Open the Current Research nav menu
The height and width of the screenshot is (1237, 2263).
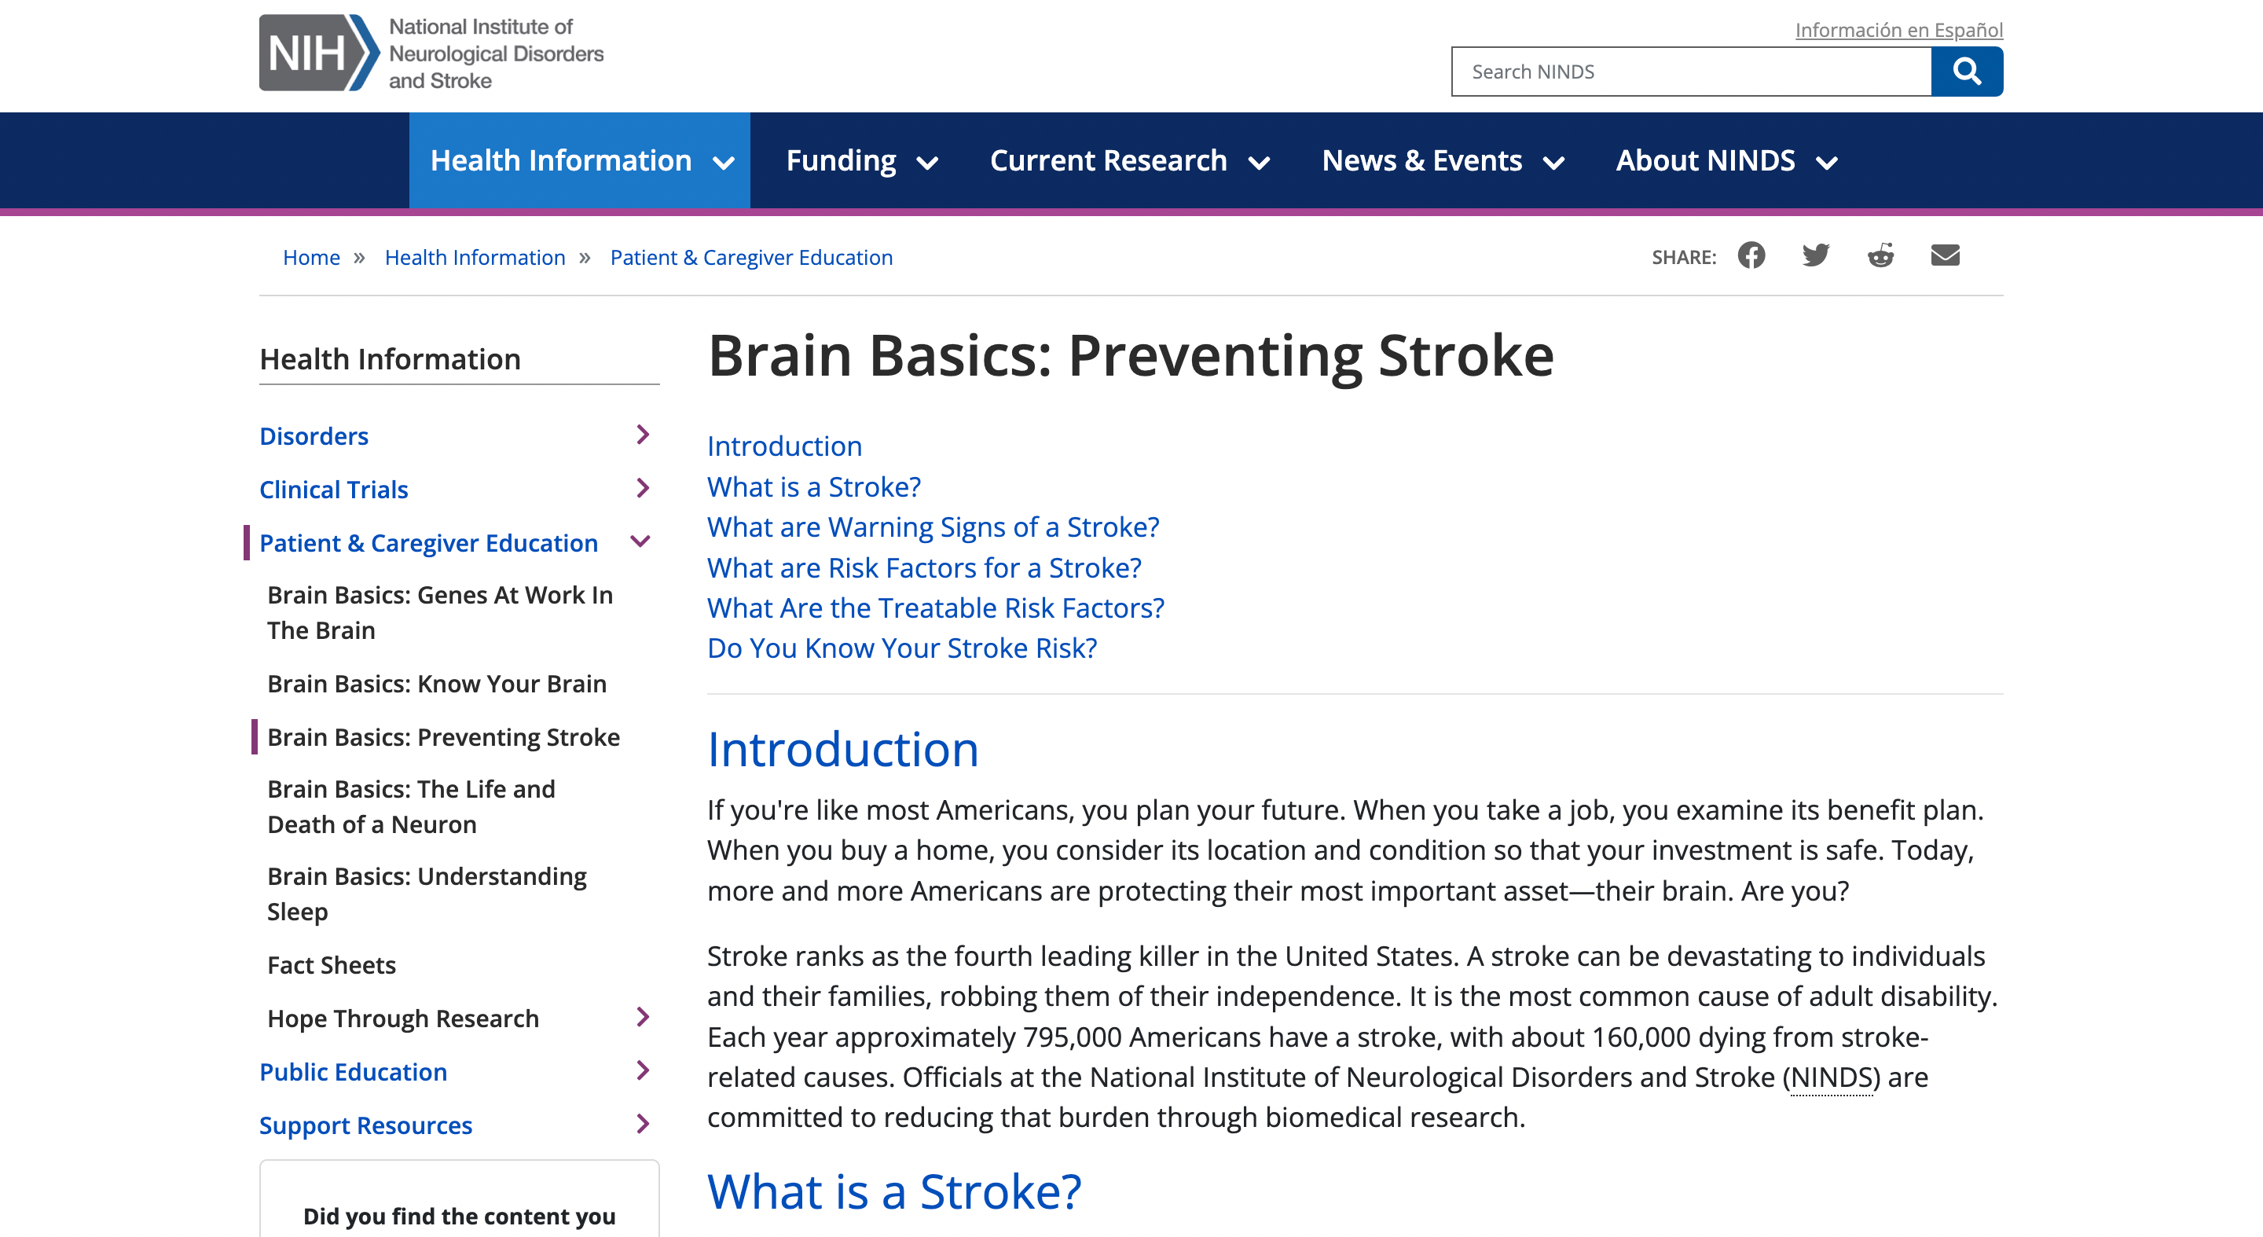(1129, 161)
